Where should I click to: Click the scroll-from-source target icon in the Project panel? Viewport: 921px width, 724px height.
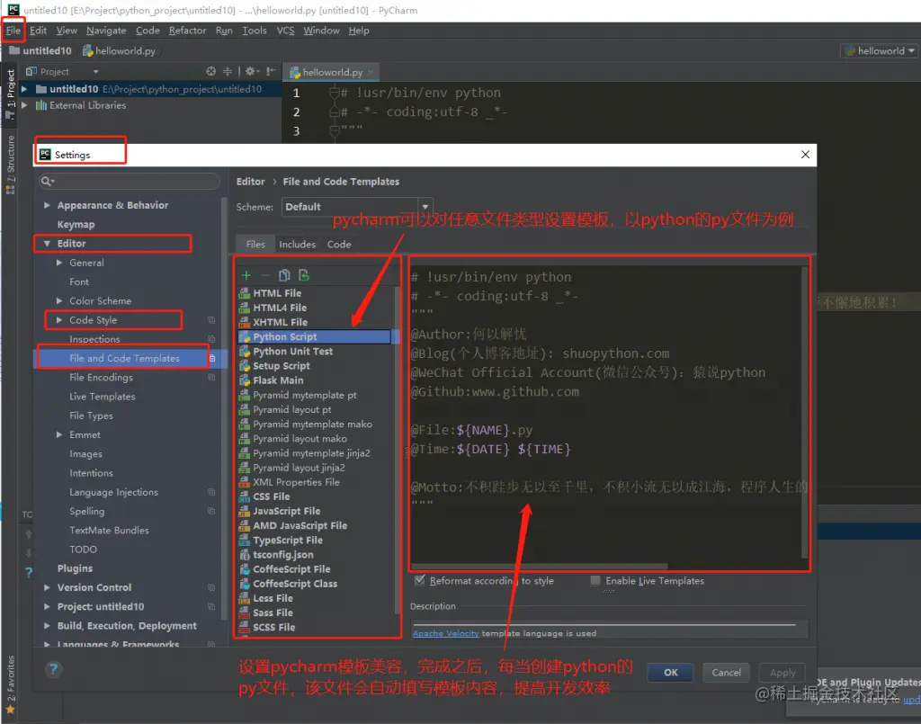[210, 71]
